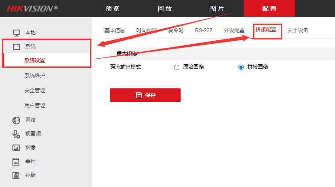Select the 拼接图像 radio button
This screenshot has height=187, width=335.
[x=241, y=67]
